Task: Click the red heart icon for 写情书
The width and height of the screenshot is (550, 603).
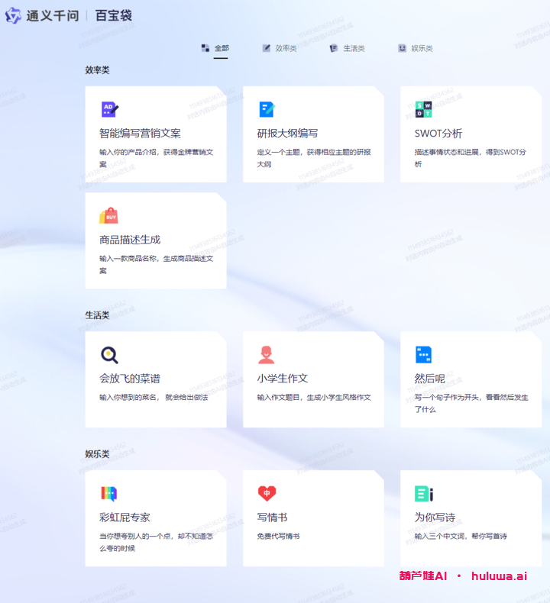Action: click(x=267, y=494)
